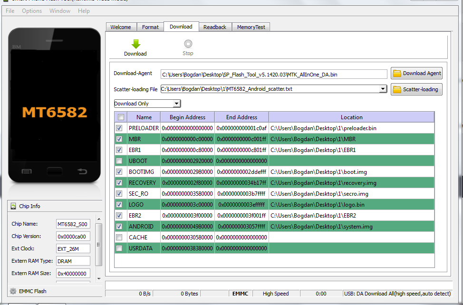Click the EMMC Flash gear icon
This screenshot has height=305, width=463.
13,291
